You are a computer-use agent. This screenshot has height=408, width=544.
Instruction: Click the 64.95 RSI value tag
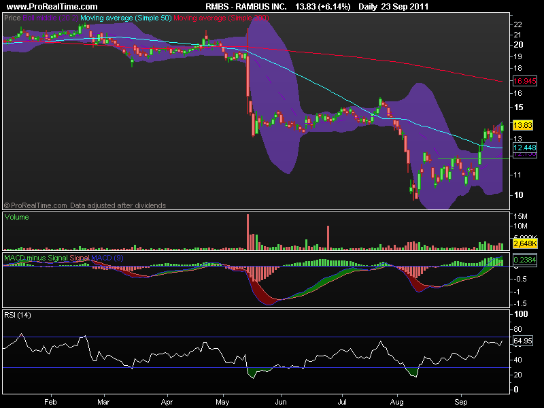[522, 341]
